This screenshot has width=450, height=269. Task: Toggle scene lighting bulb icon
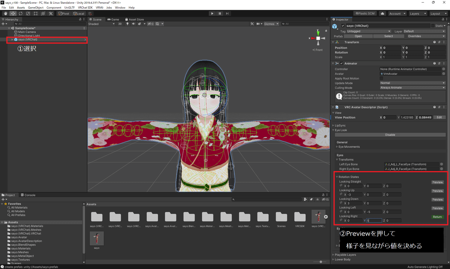point(127,24)
